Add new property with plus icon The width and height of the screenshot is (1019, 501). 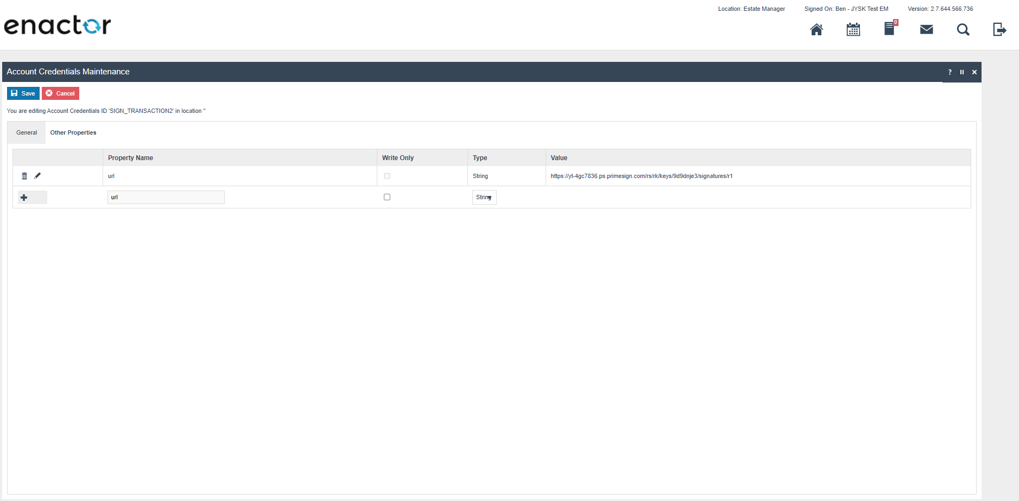click(24, 198)
